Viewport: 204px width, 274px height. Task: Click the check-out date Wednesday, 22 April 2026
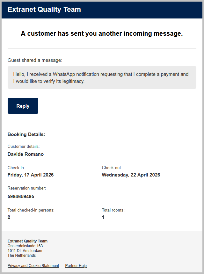pyautogui.click(x=131, y=175)
